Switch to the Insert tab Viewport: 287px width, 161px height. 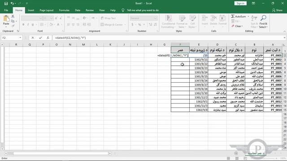pos(31,10)
